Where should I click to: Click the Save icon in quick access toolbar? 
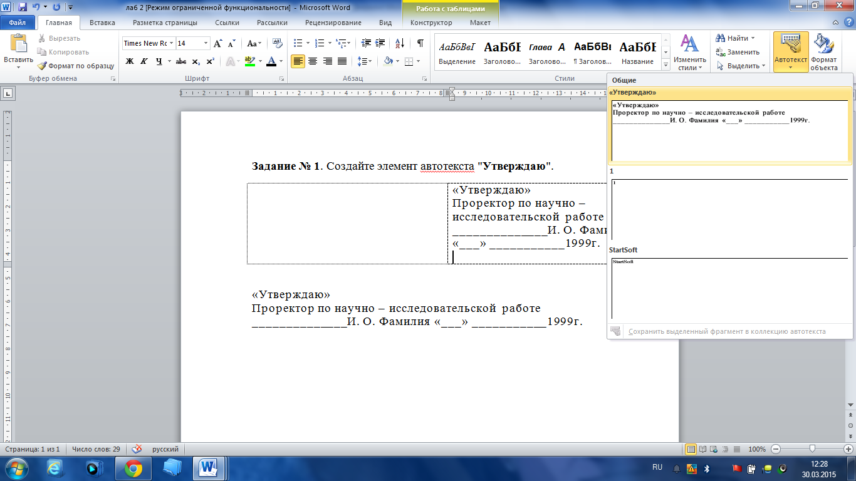(x=23, y=8)
